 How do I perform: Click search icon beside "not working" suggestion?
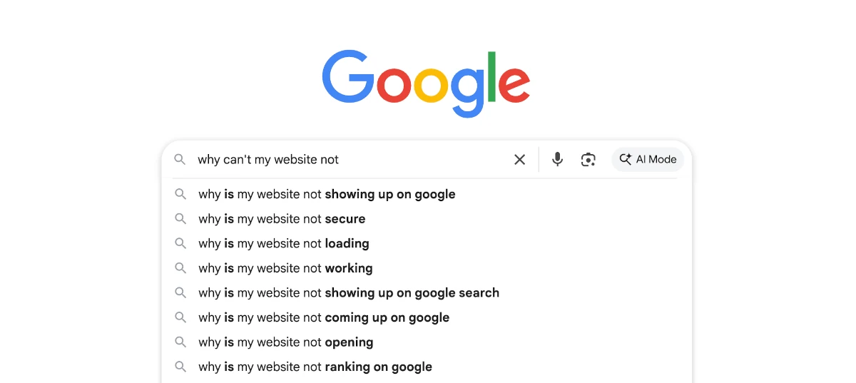click(181, 268)
